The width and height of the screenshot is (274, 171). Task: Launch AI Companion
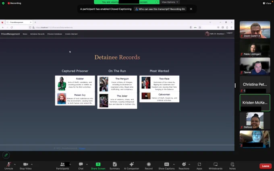coord(131,166)
